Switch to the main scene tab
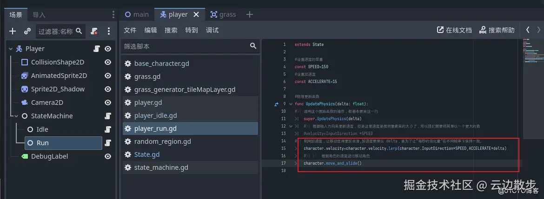544x199 pixels. tap(137, 14)
